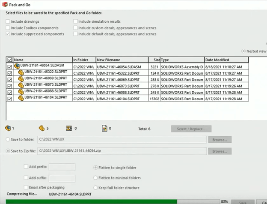Click part icon for UBW-21161-46073.SLDPRT

point(21,85)
